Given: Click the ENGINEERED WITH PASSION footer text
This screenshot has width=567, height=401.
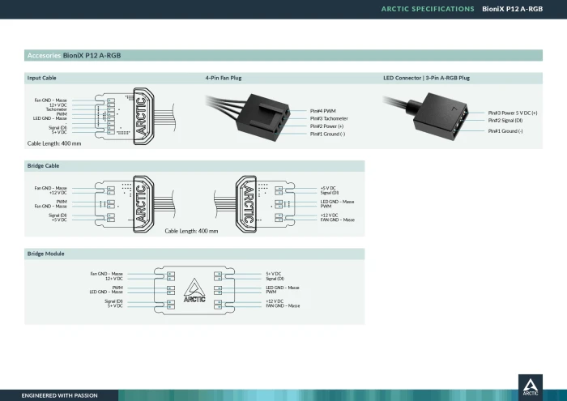Looking at the screenshot, I should click(x=59, y=395).
